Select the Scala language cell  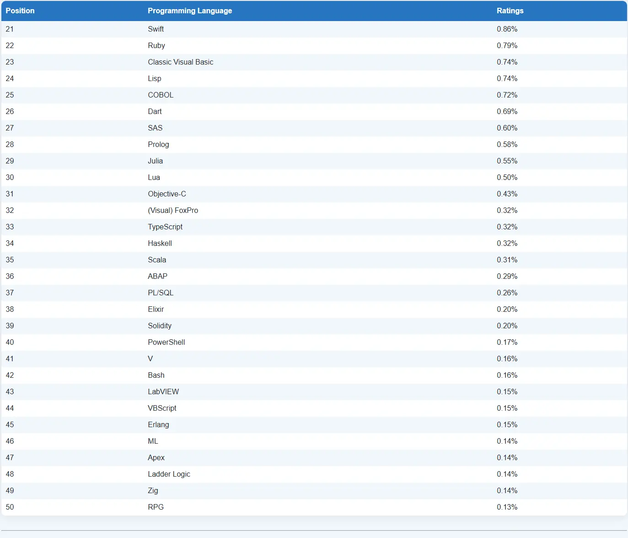click(157, 260)
